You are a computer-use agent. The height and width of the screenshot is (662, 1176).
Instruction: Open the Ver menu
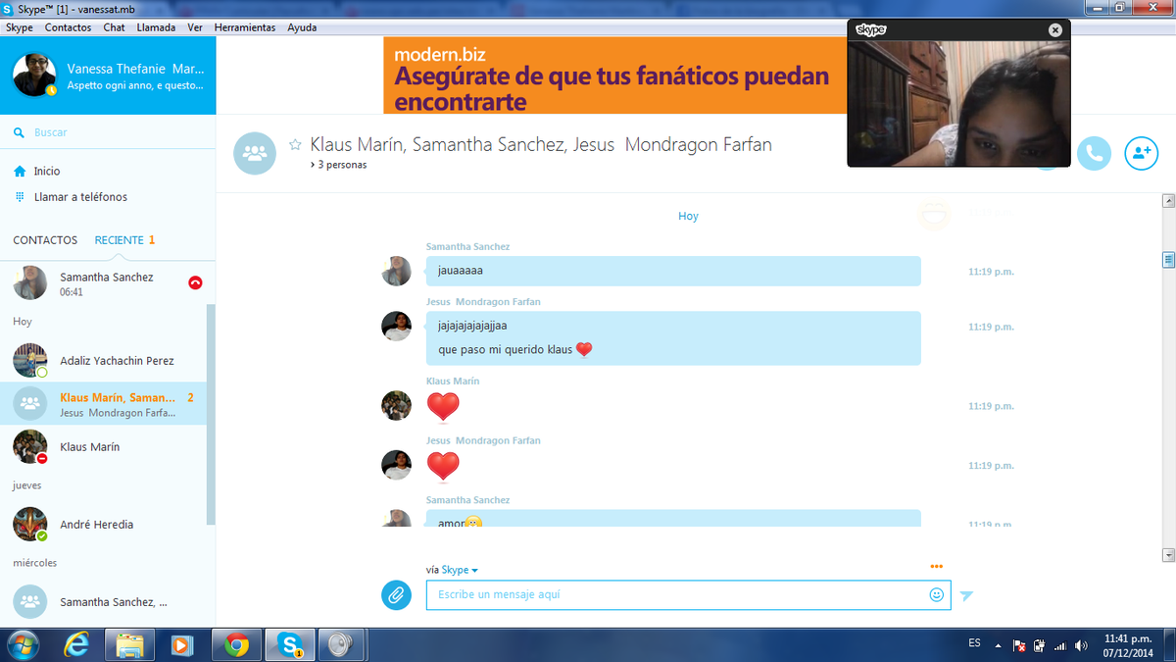click(195, 27)
